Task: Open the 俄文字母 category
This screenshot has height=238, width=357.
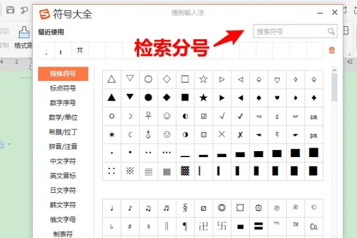Action: [63, 220]
